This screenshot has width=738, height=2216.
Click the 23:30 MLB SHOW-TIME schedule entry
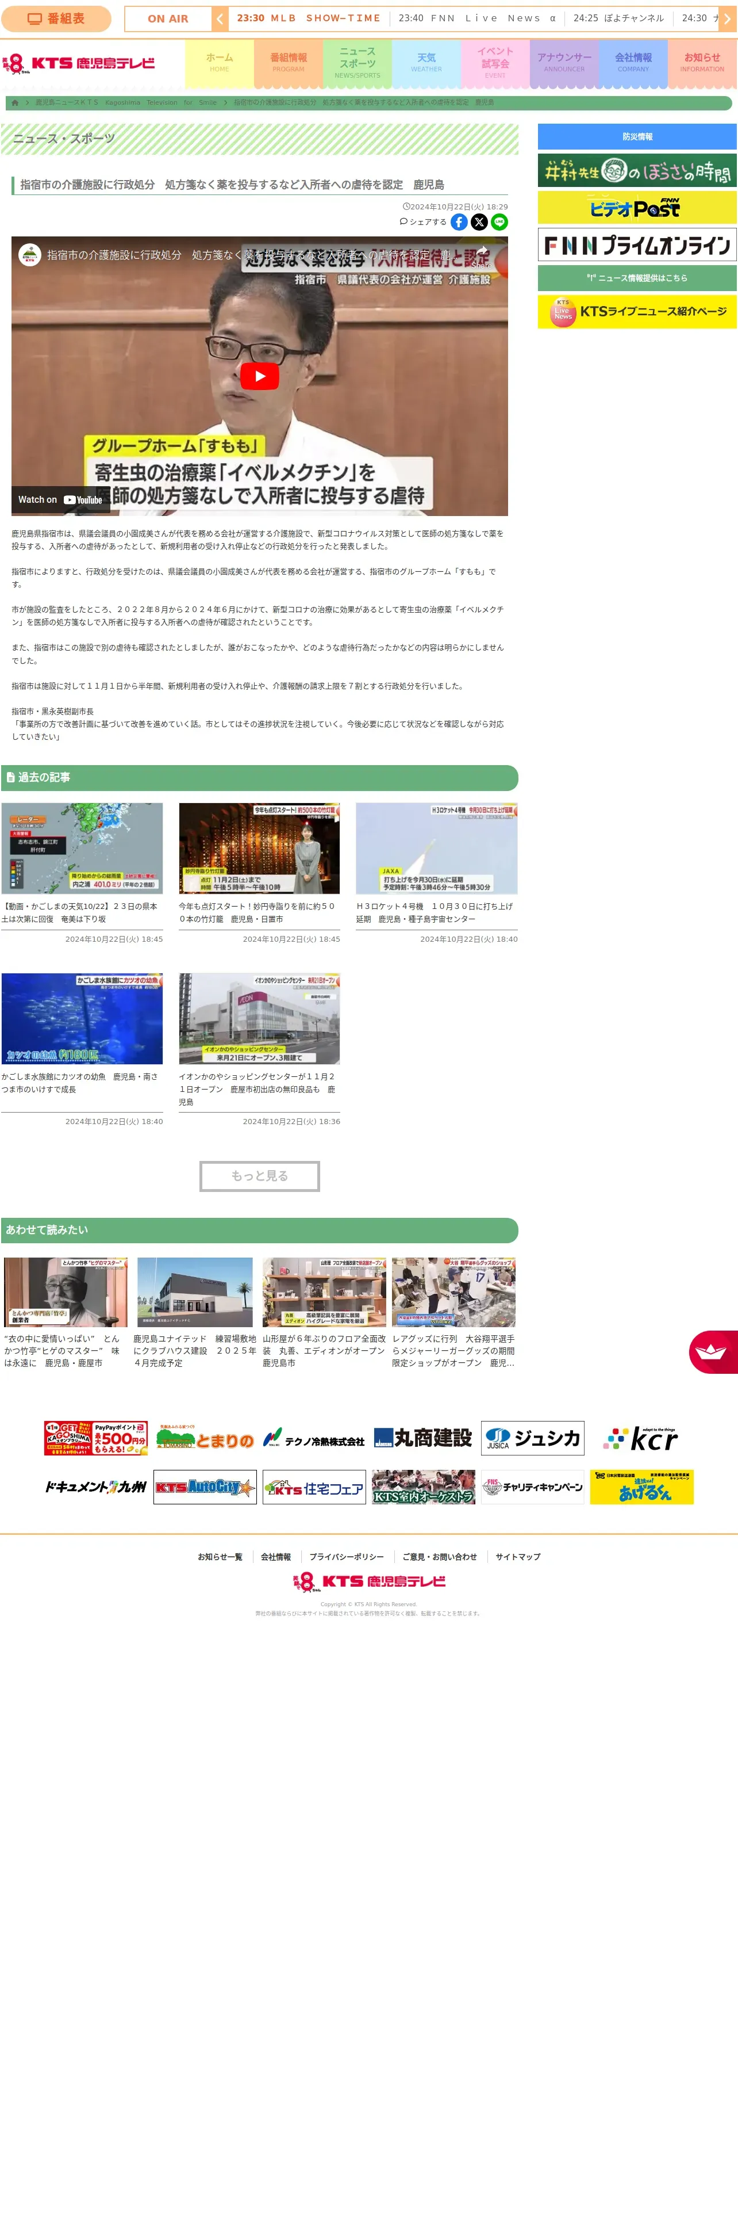point(307,18)
